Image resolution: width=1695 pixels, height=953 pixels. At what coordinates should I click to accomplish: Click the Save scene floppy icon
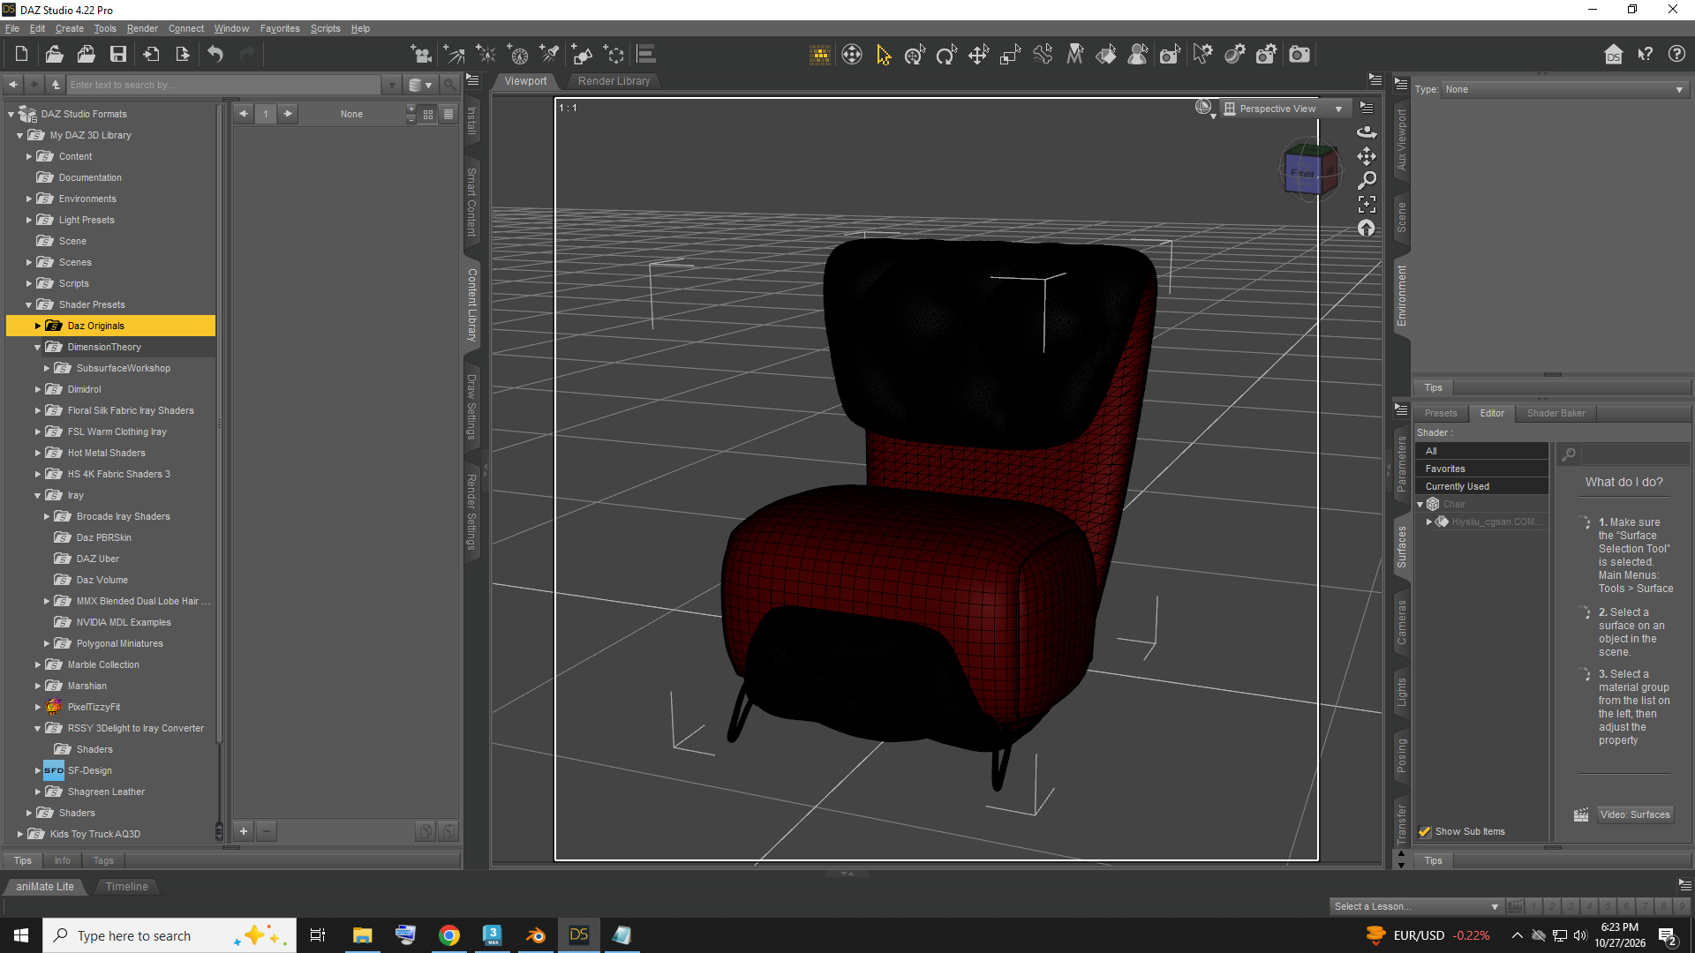(x=117, y=55)
